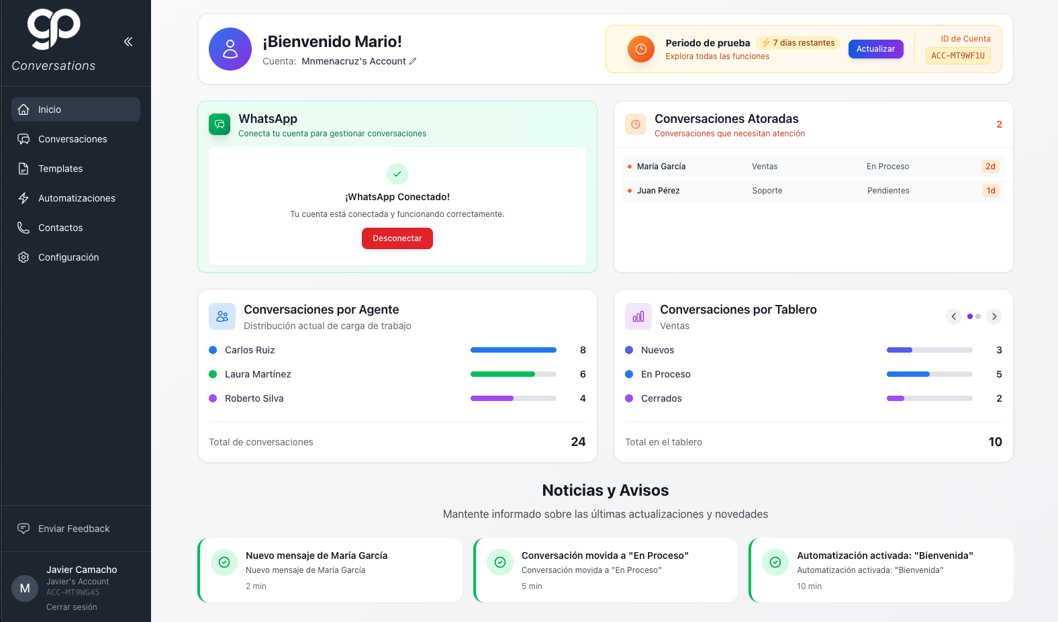This screenshot has width=1058, height=622.
Task: Click the 1d badge on Juan Pérez row
Action: point(991,191)
